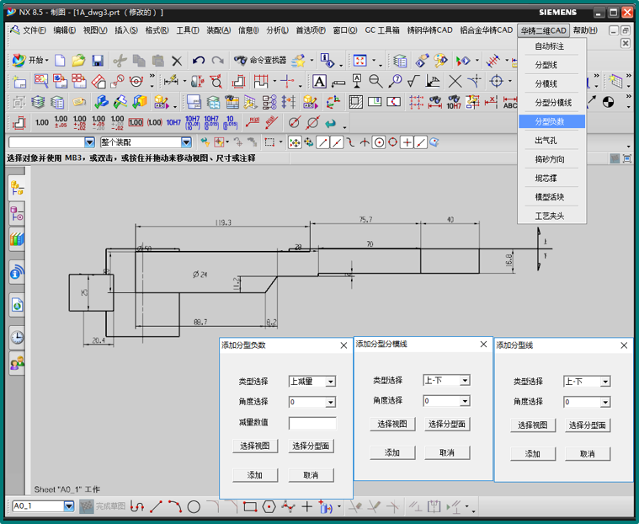Open 角度选择 dropdown in 添加分型线 dialog
The height and width of the screenshot is (524, 639).
(605, 403)
